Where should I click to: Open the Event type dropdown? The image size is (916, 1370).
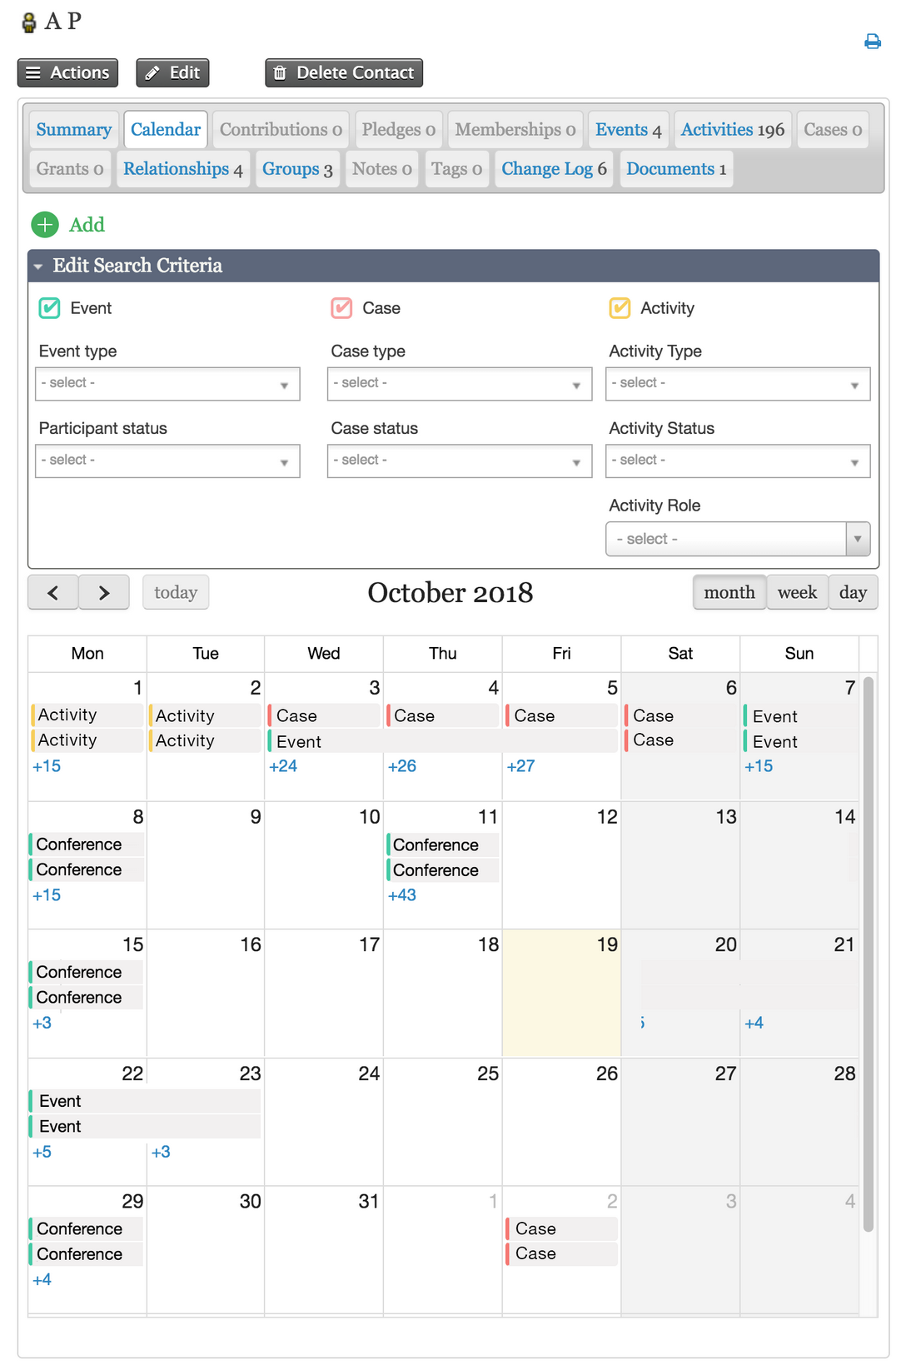click(x=167, y=384)
